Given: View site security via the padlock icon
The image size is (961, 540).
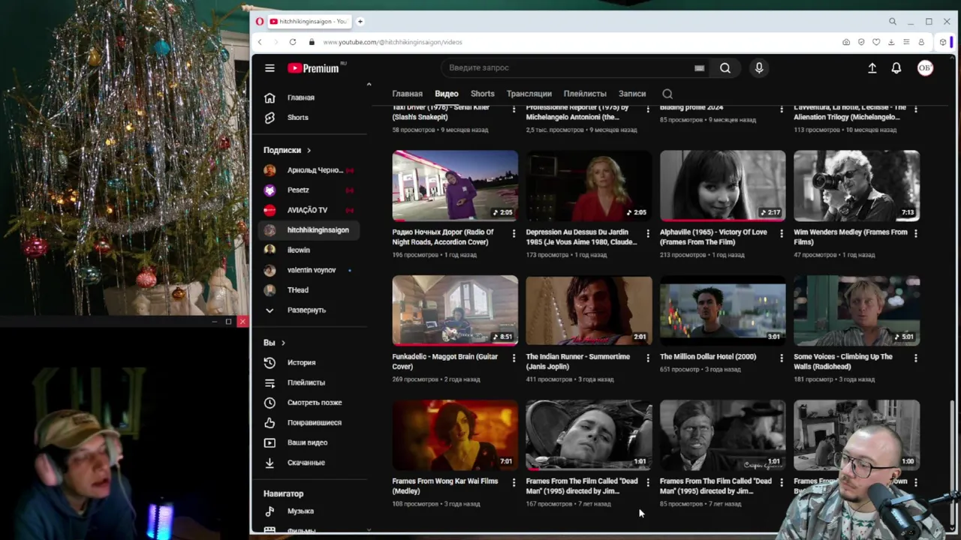Looking at the screenshot, I should [312, 42].
